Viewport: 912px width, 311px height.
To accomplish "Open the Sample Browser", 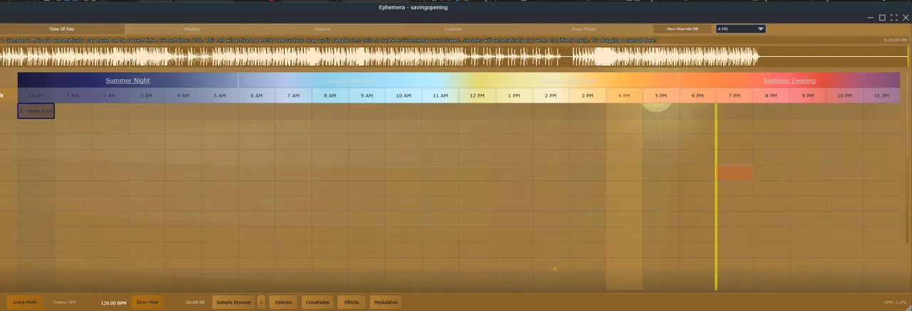I will click(x=233, y=302).
